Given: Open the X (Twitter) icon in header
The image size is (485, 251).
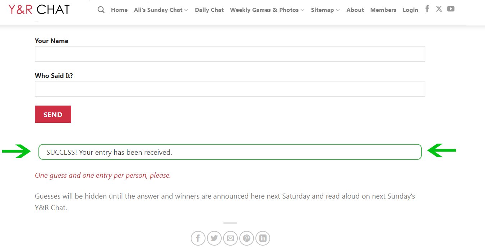Looking at the screenshot, I should pos(439,9).
